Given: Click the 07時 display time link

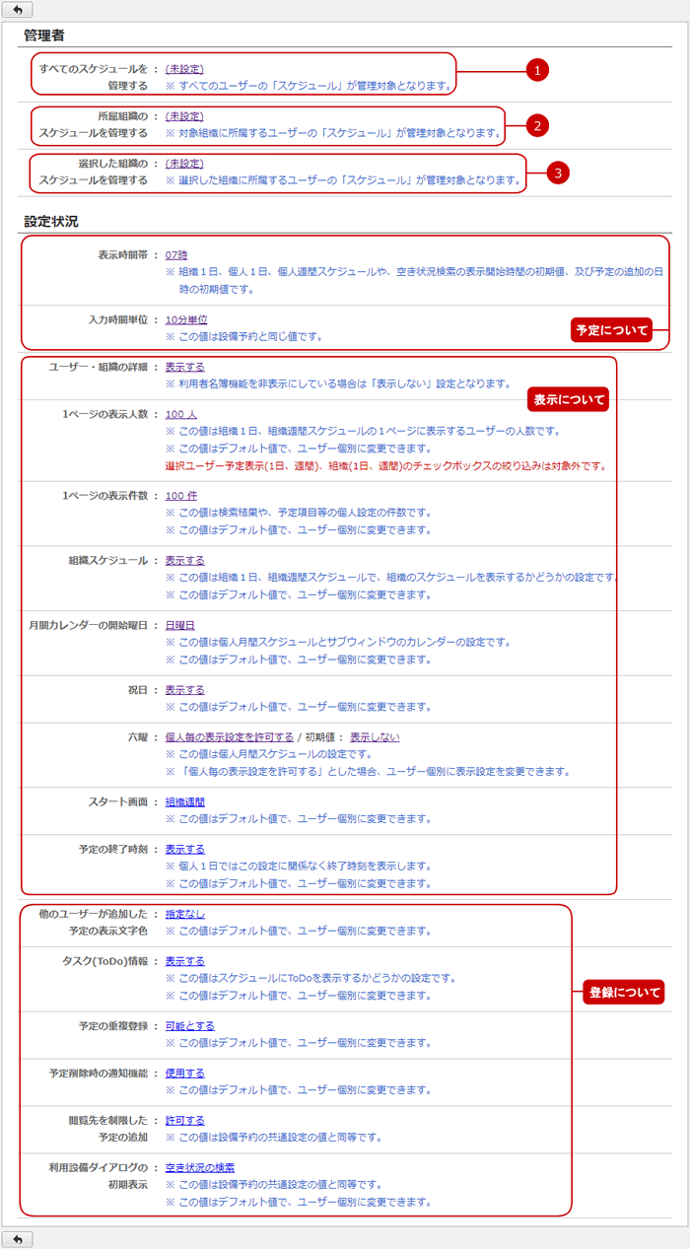Looking at the screenshot, I should point(177,254).
